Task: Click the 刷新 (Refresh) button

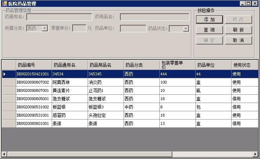Action: (x=238, y=30)
